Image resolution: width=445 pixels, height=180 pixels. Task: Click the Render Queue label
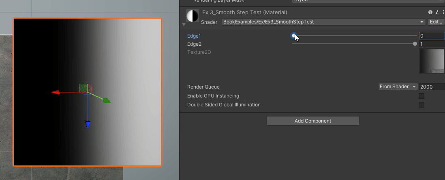pos(203,87)
